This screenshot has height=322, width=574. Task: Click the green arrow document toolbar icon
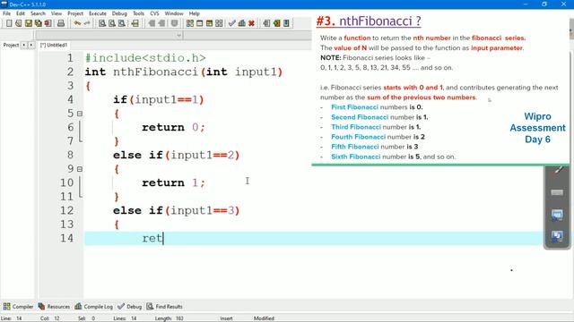pos(276,23)
